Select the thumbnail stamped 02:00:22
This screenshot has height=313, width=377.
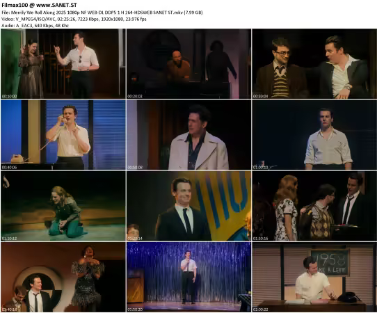[x=314, y=278]
